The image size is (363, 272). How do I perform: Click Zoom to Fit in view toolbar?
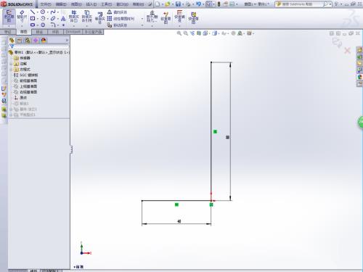click(x=179, y=33)
